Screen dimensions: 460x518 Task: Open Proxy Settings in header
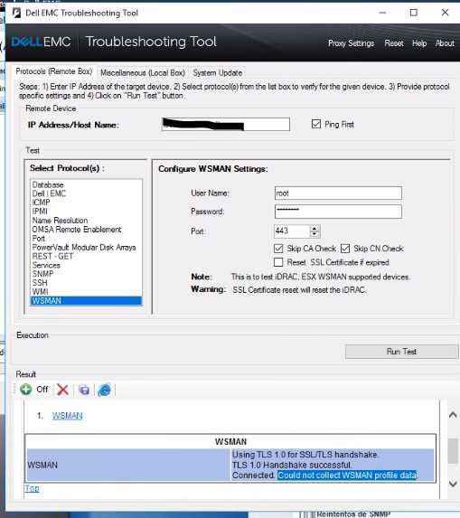[351, 43]
